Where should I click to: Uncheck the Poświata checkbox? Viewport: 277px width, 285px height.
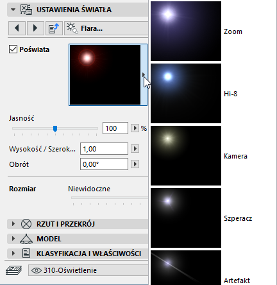click(x=13, y=49)
